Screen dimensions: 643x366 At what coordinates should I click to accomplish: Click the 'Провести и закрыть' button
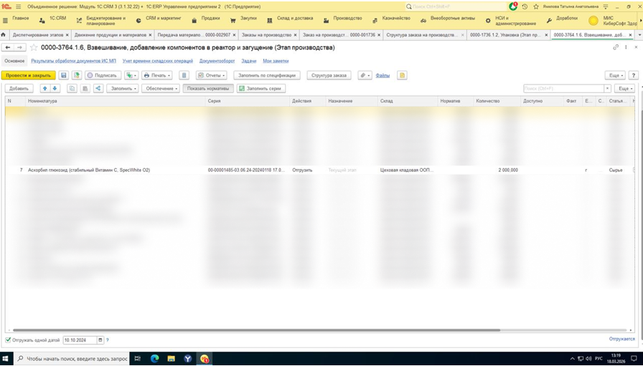[x=28, y=75]
